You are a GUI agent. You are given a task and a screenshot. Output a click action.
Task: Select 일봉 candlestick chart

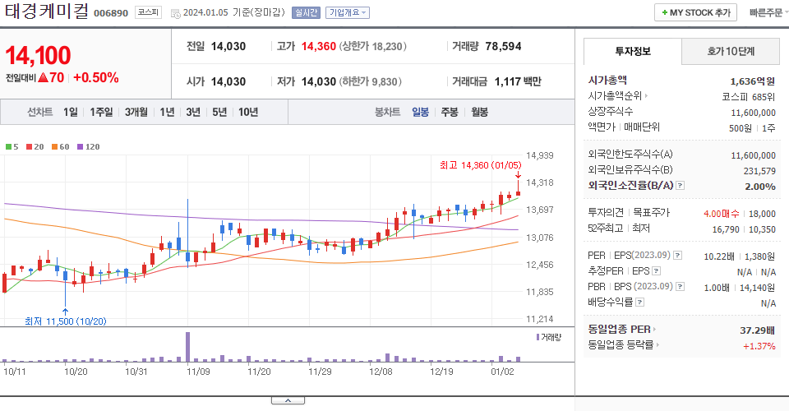coord(420,112)
